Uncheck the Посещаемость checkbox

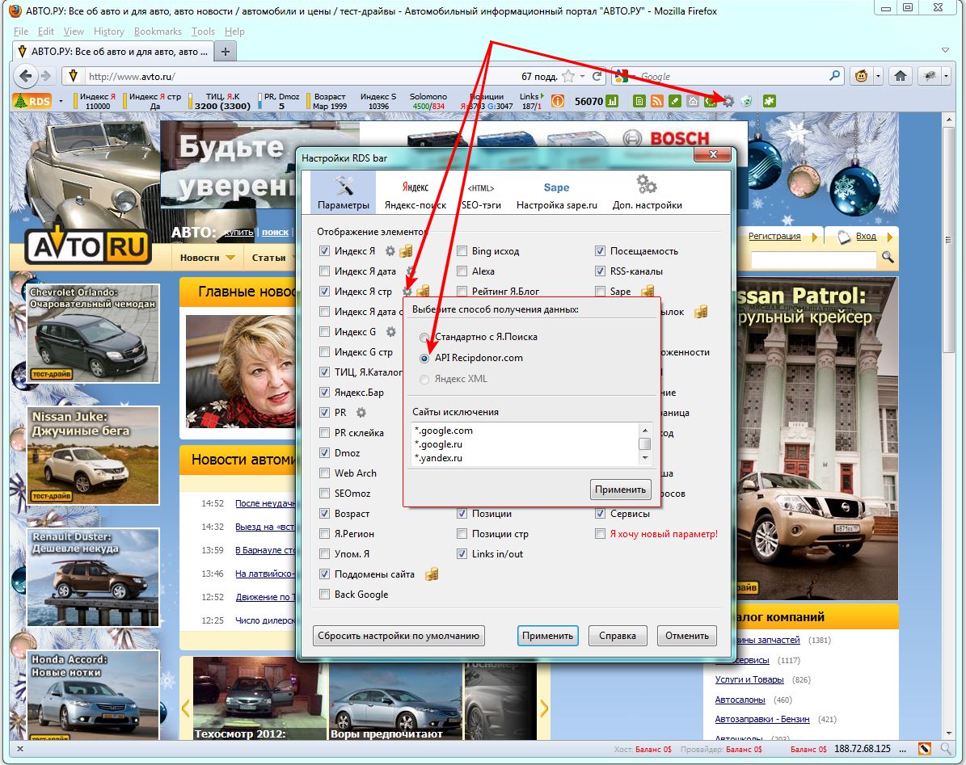pos(600,251)
